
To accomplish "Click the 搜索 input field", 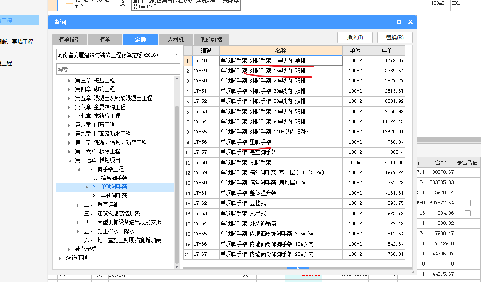I will [118, 70].
